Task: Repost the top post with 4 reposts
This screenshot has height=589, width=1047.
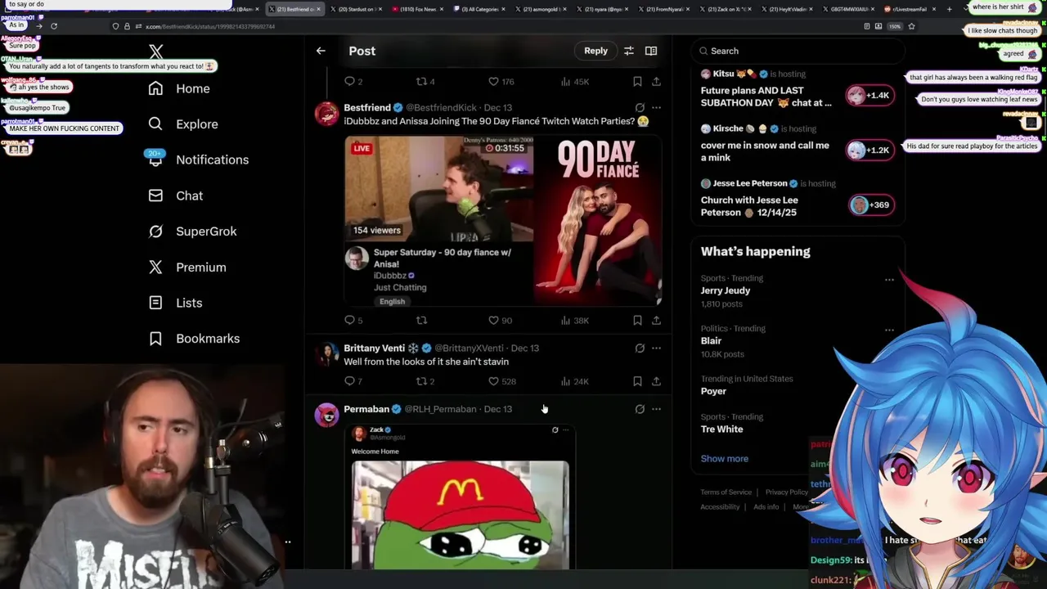Action: pos(425,82)
